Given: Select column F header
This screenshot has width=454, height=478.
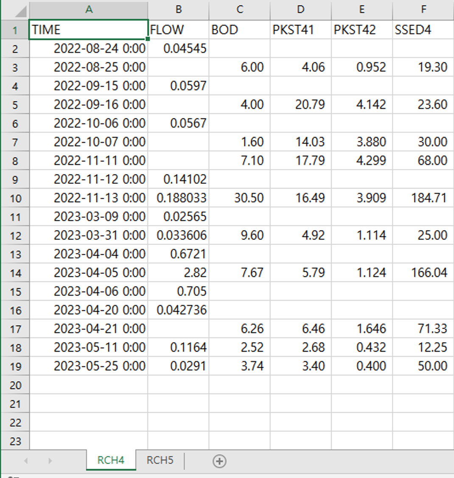Looking at the screenshot, I should [423, 10].
